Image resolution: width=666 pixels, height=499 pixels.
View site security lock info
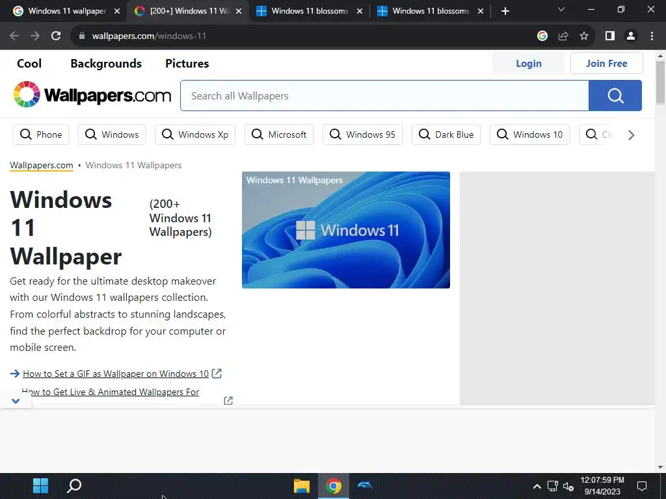click(x=82, y=36)
